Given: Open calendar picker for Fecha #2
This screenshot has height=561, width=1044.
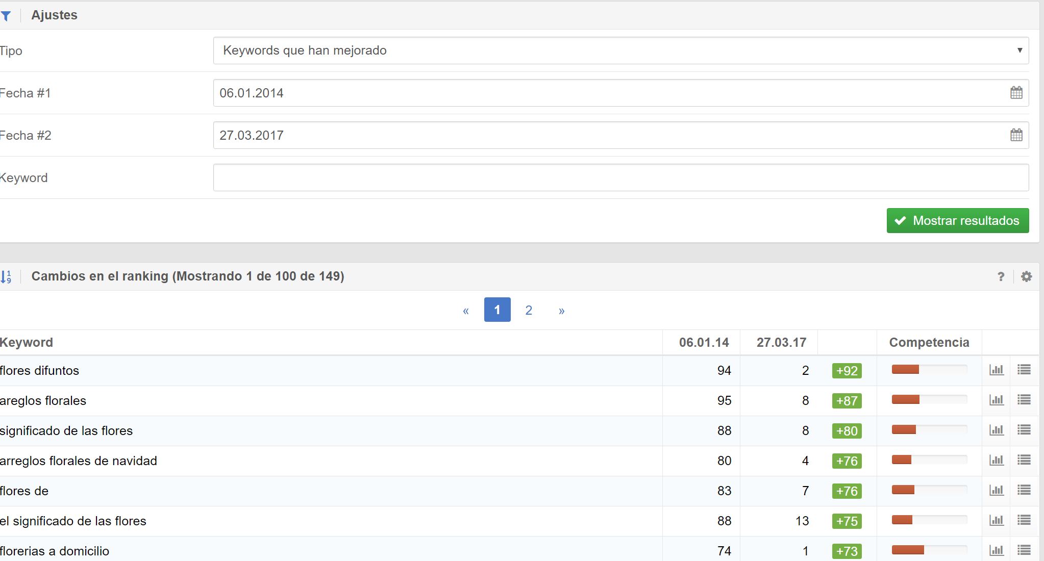Looking at the screenshot, I should pyautogui.click(x=1016, y=135).
